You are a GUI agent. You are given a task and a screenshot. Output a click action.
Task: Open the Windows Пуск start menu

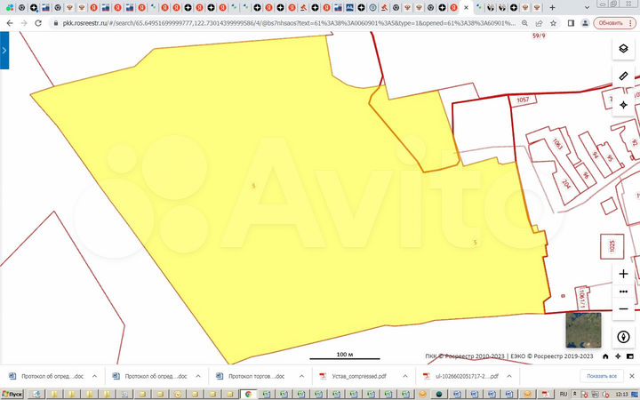point(12,393)
